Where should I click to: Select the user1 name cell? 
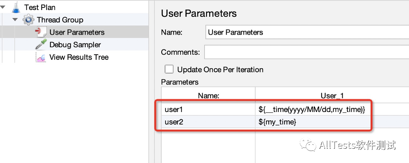pos(208,110)
